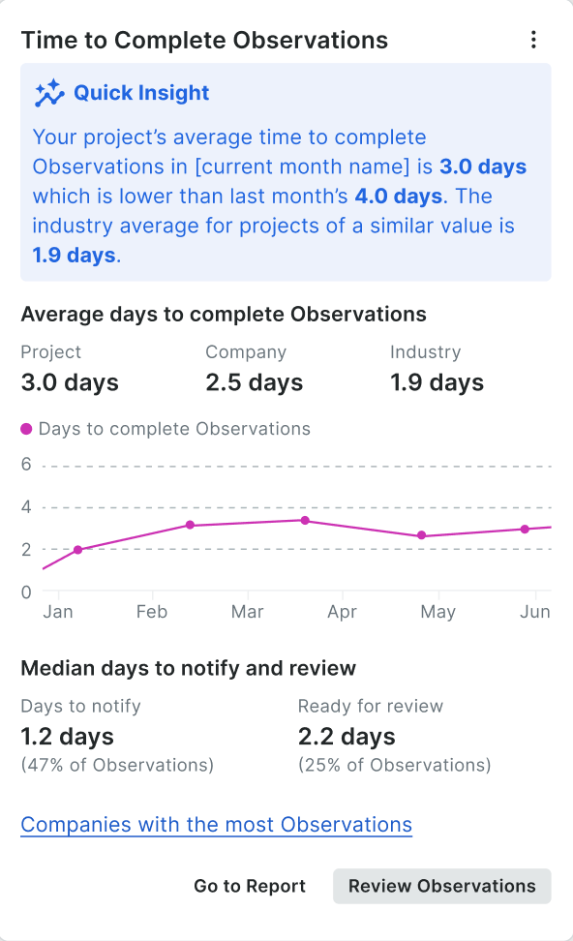Open 'Companies with the most Observations' link
This screenshot has height=941, width=573.
coord(215,824)
